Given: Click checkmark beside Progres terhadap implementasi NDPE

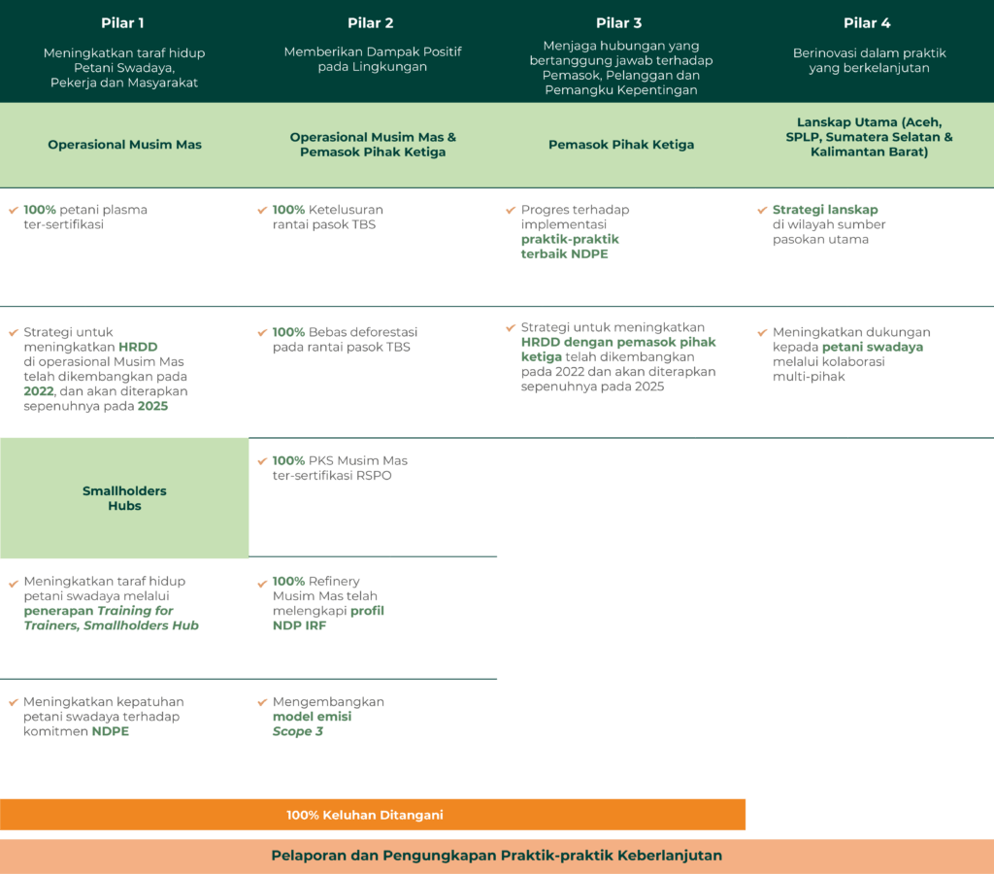Looking at the screenshot, I should [511, 210].
